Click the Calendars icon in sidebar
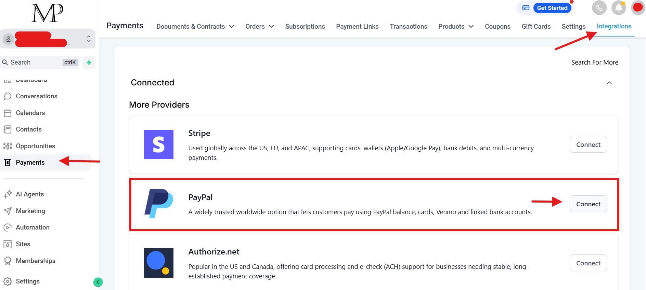The height and width of the screenshot is (290, 646). pyautogui.click(x=8, y=113)
